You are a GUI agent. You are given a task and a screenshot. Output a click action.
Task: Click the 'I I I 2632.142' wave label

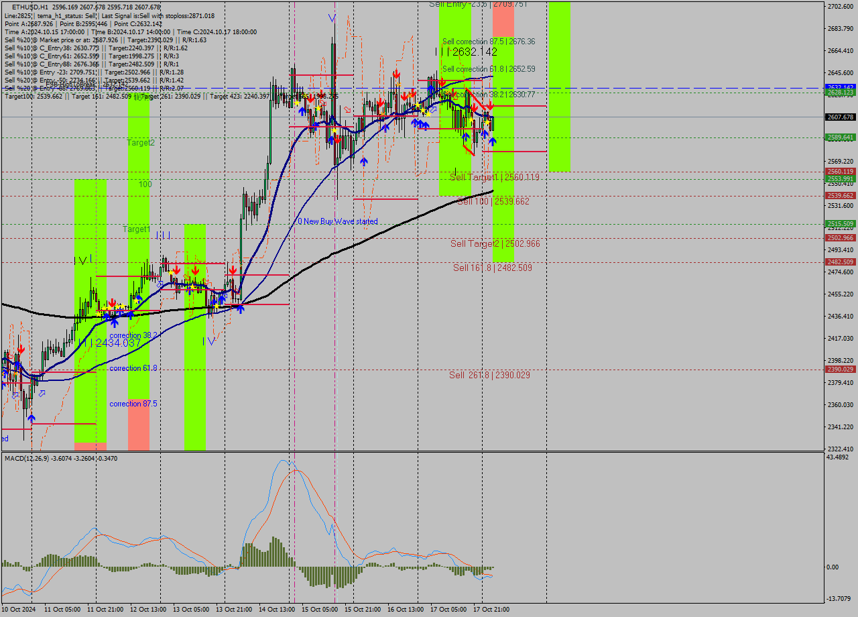coord(466,52)
